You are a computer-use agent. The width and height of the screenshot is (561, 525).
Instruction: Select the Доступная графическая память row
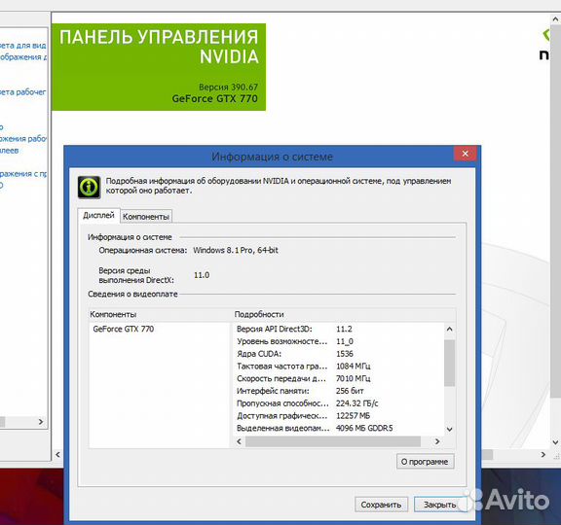pyautogui.click(x=339, y=416)
